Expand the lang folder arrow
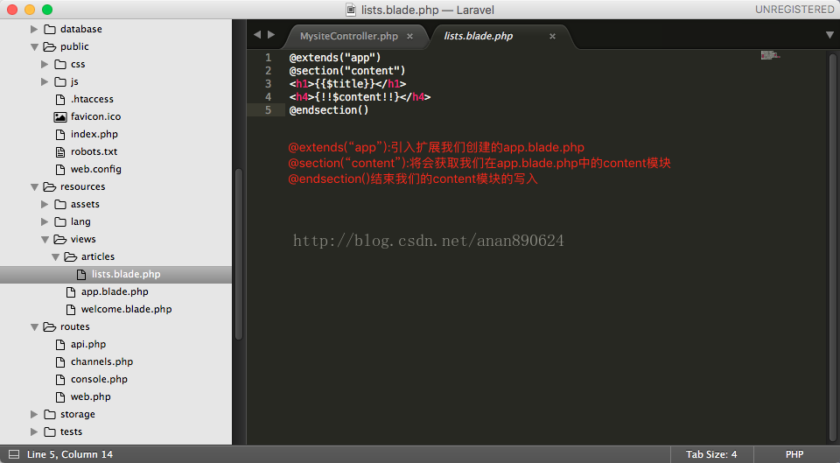The width and height of the screenshot is (840, 463). point(45,221)
